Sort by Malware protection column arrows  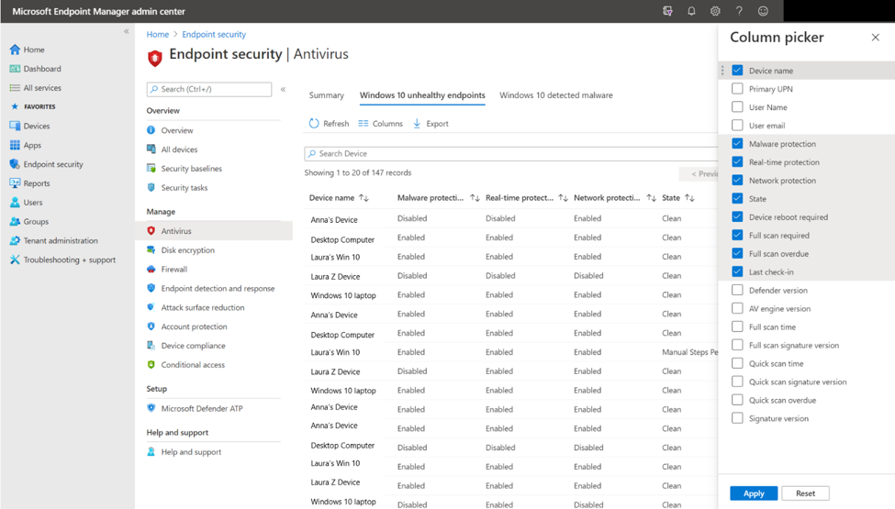tap(475, 198)
